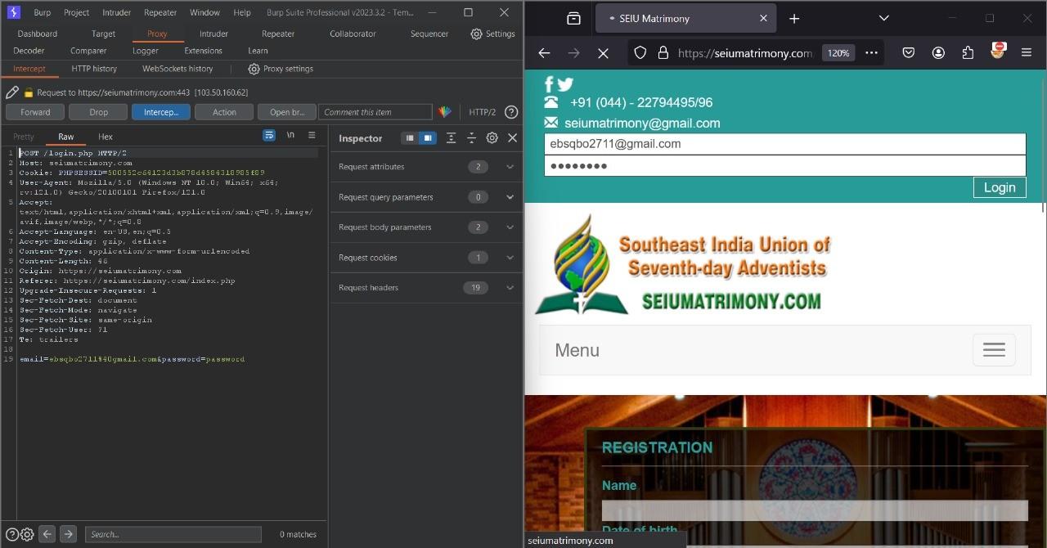Open search settings gear at bottom
The width and height of the screenshot is (1047, 548).
27,534
